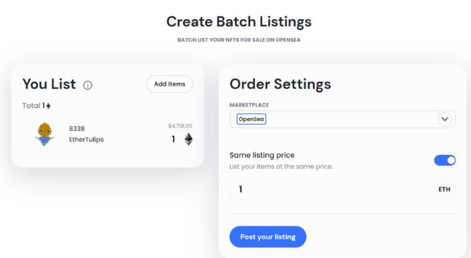Click the ETH currency badge in the price field
Image resolution: width=471 pixels, height=258 pixels.
point(444,189)
